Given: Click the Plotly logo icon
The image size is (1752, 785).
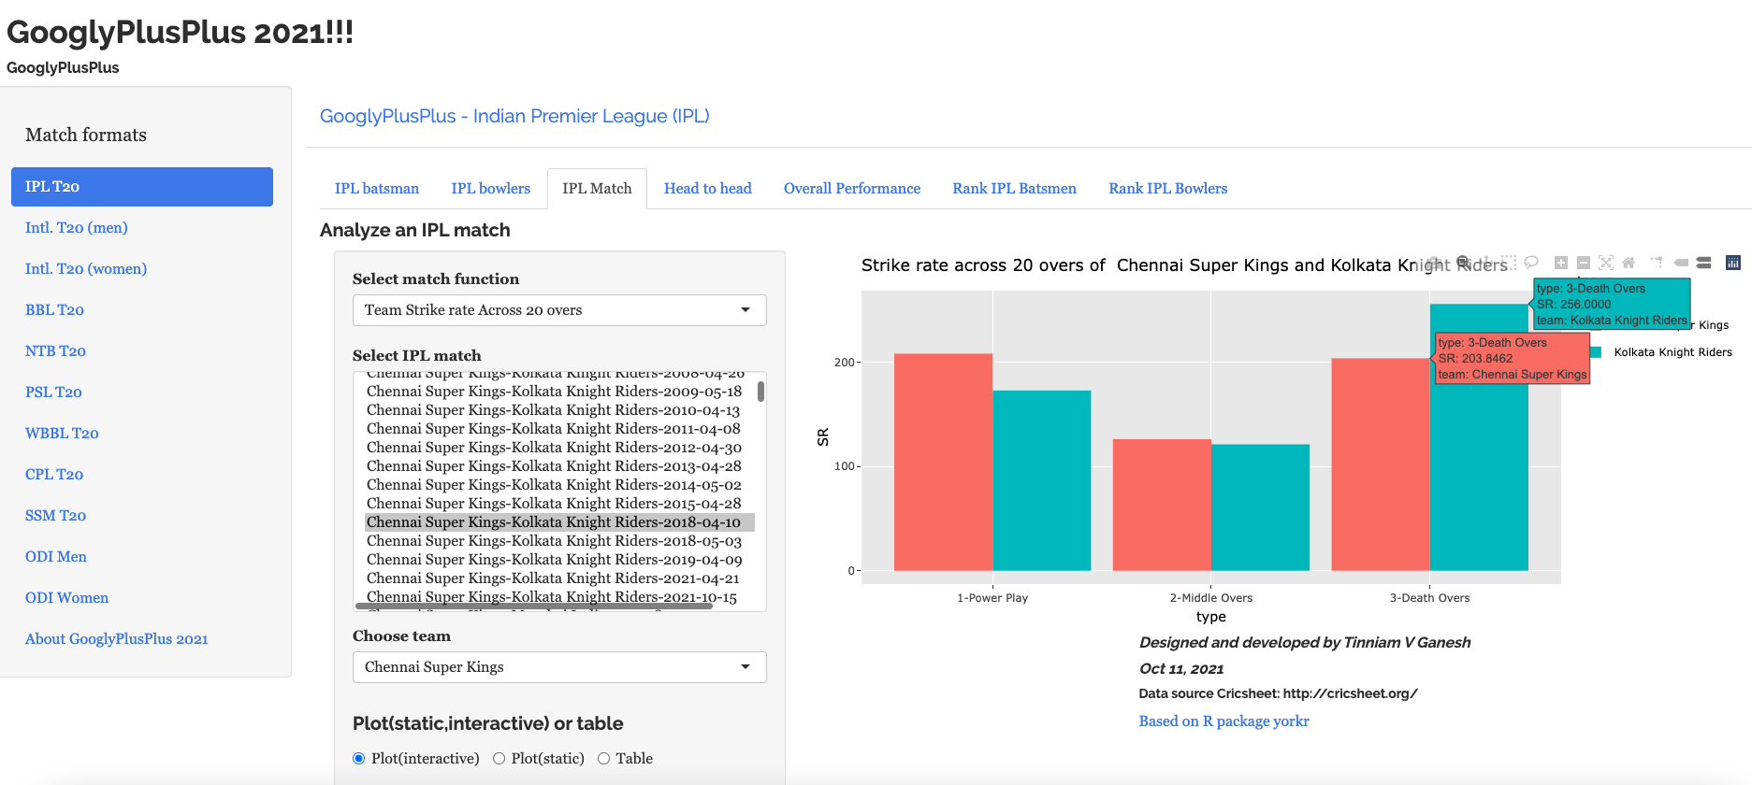Looking at the screenshot, I should 1732,263.
